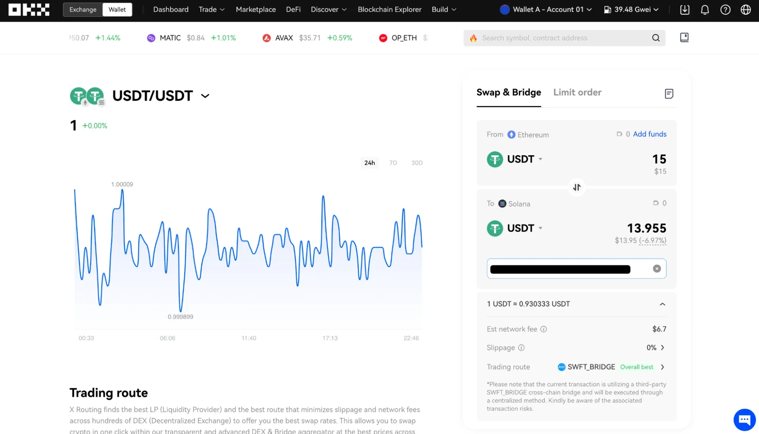Click the USDT/USDT pair token icons
Screen dimensions: 759x434
[87, 96]
